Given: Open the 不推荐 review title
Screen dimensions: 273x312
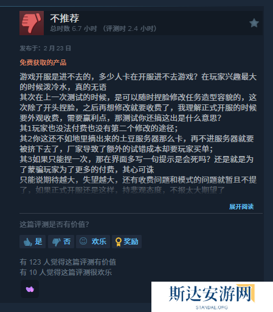Looking at the screenshot, I should 64,18.
